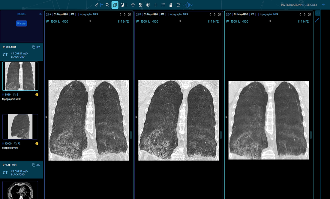The height and width of the screenshot is (199, 330).
Task: Open the settings gear dropdown arrow
Action: point(191,5)
